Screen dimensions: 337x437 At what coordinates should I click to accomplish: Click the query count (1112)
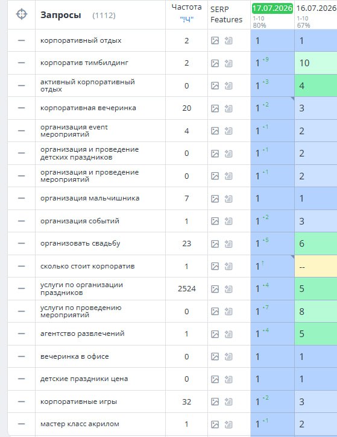104,15
